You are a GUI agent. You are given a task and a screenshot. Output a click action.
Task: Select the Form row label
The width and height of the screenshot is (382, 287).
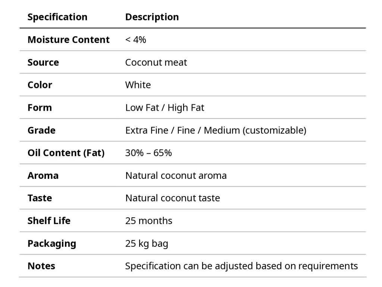40,108
